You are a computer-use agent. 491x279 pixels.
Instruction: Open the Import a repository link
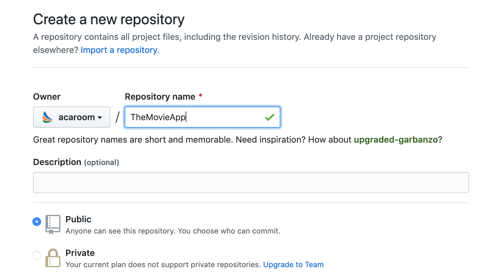[x=120, y=50]
